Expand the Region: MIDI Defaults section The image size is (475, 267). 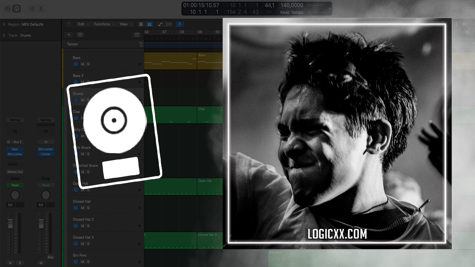coord(4,24)
